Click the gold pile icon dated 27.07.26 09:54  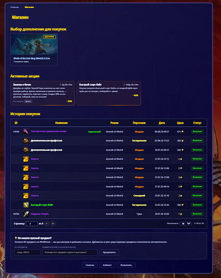coord(26,187)
